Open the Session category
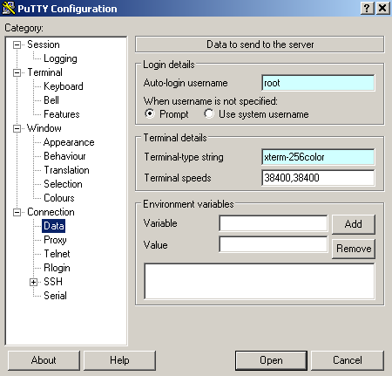Viewport: 392px width, 376px height. (x=44, y=44)
